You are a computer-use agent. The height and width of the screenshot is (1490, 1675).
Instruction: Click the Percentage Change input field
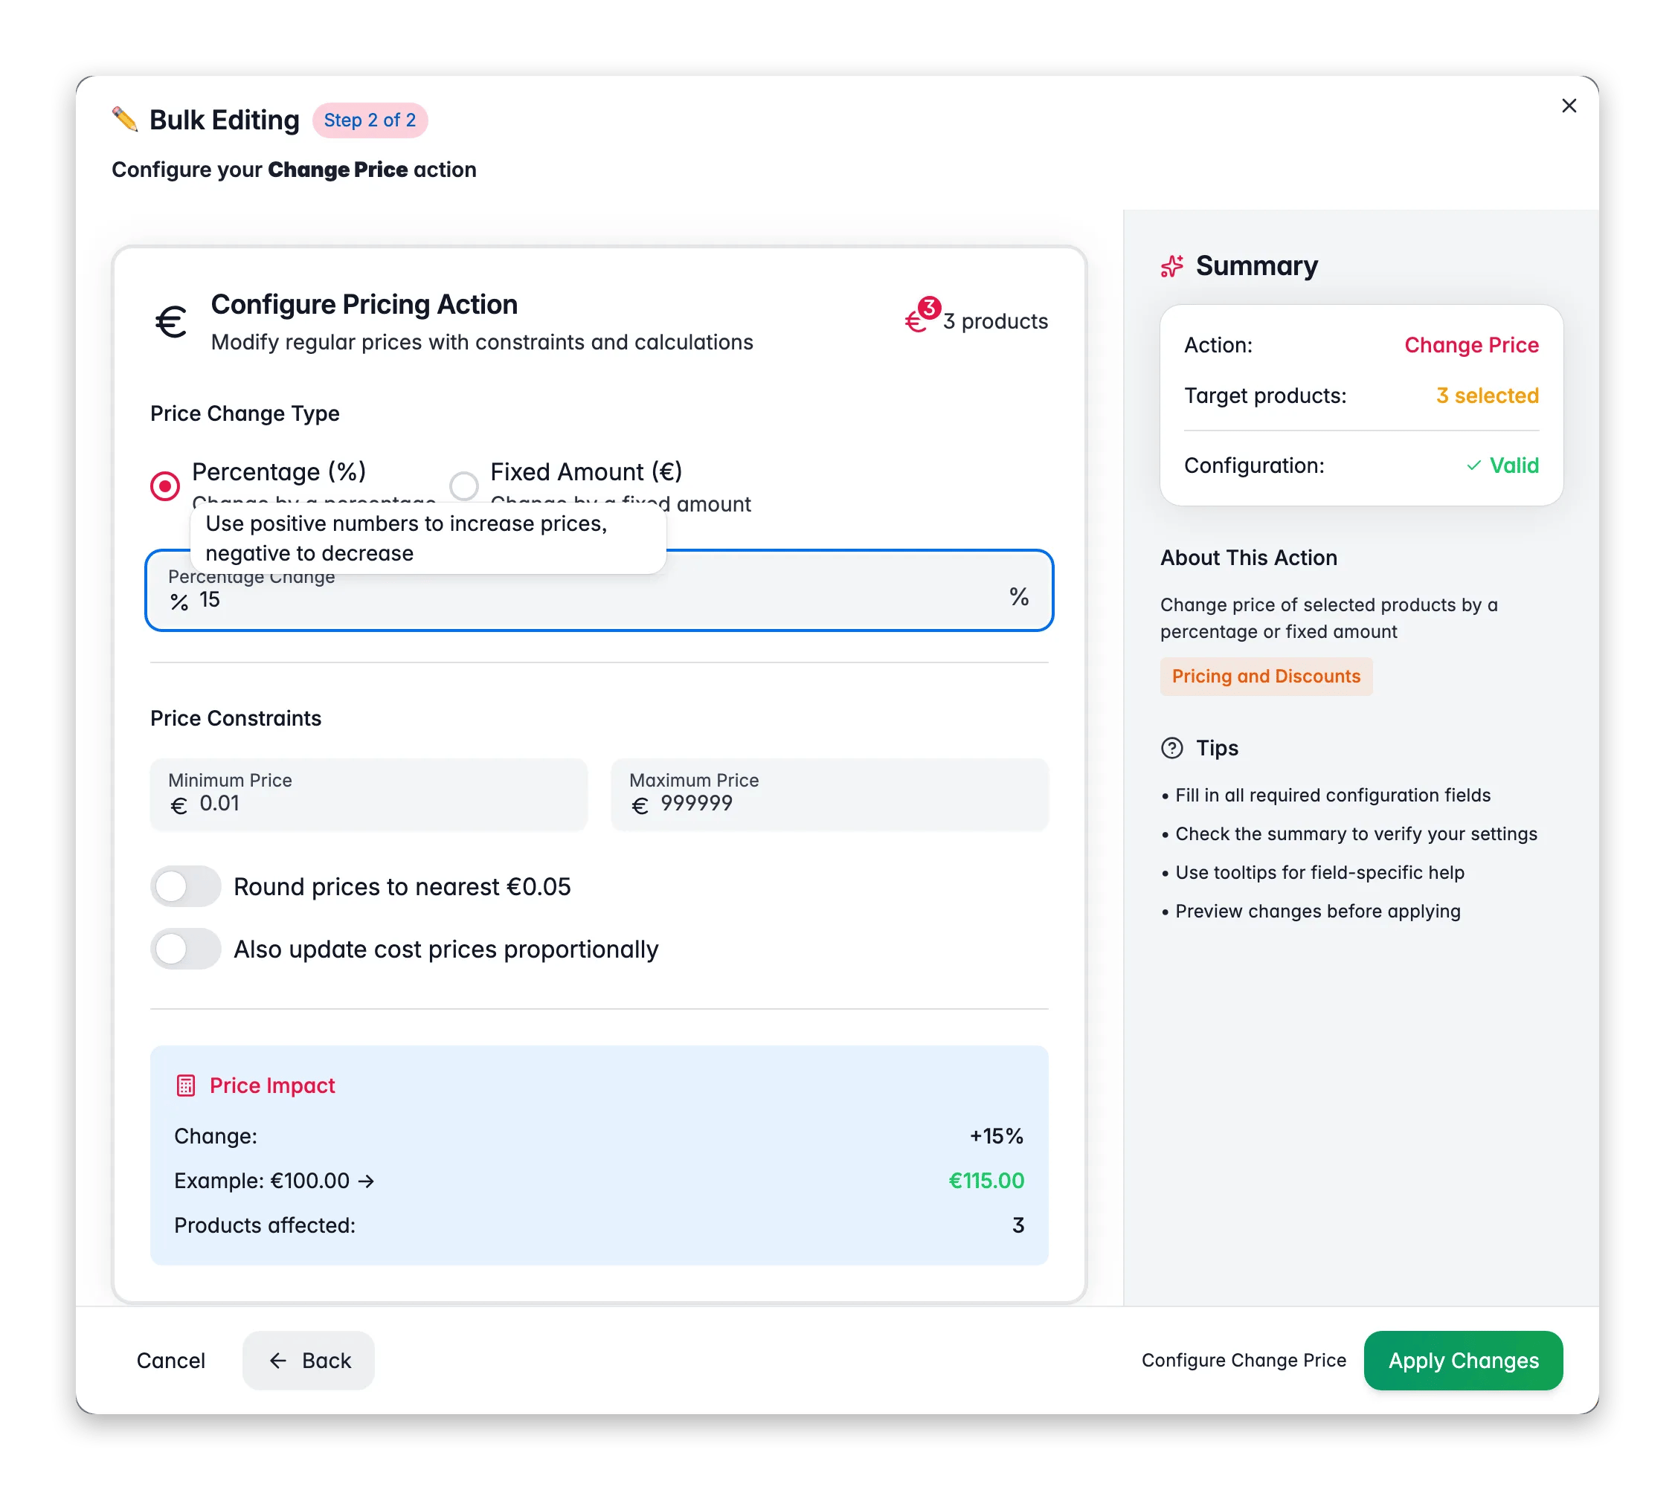click(599, 590)
